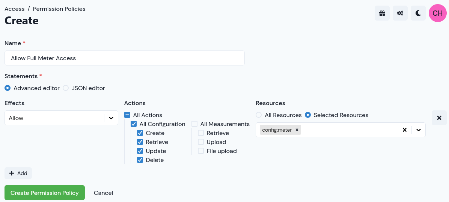Choose the All Resources radio option

pyautogui.click(x=259, y=115)
